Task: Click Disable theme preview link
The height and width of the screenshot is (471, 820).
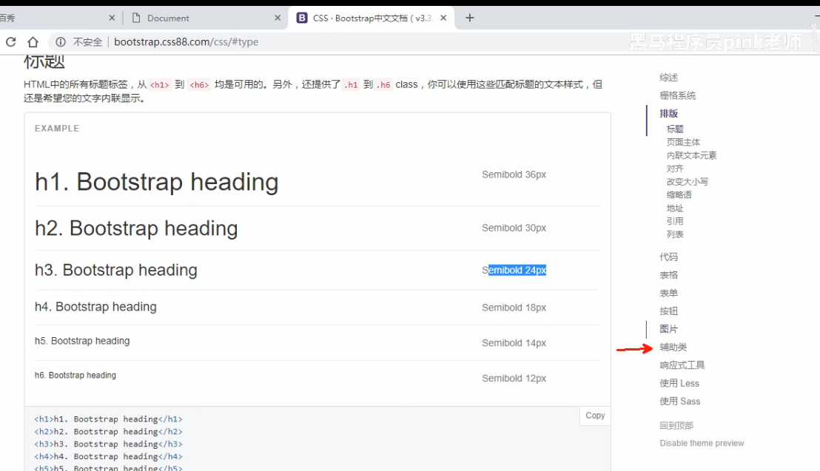Action: [x=702, y=444]
